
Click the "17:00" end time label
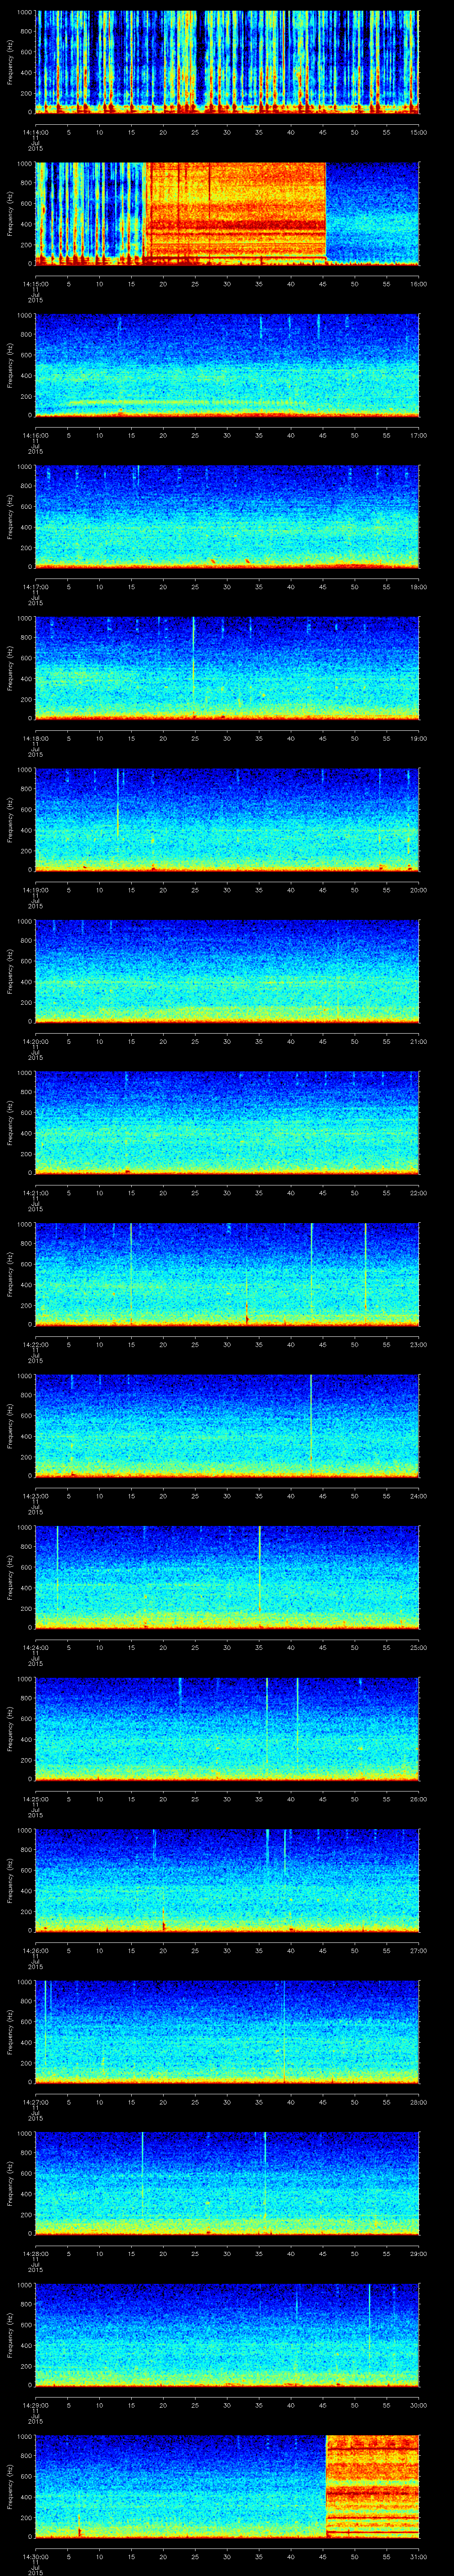tap(418, 435)
